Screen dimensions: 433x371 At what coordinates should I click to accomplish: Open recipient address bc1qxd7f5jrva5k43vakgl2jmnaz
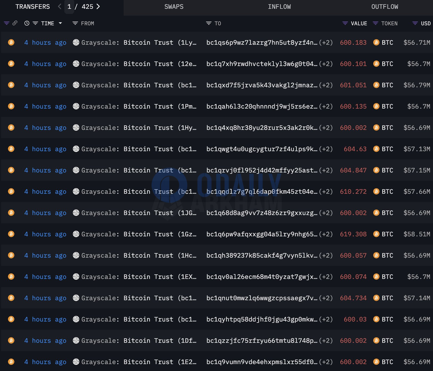click(262, 85)
